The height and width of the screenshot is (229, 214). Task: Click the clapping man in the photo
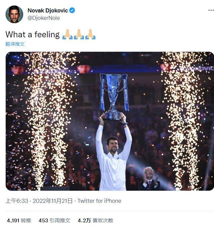[x=149, y=179]
